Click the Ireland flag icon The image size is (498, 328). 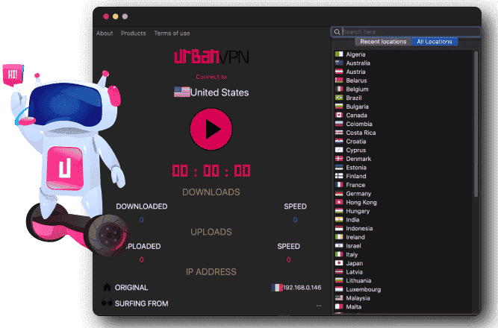(339, 236)
